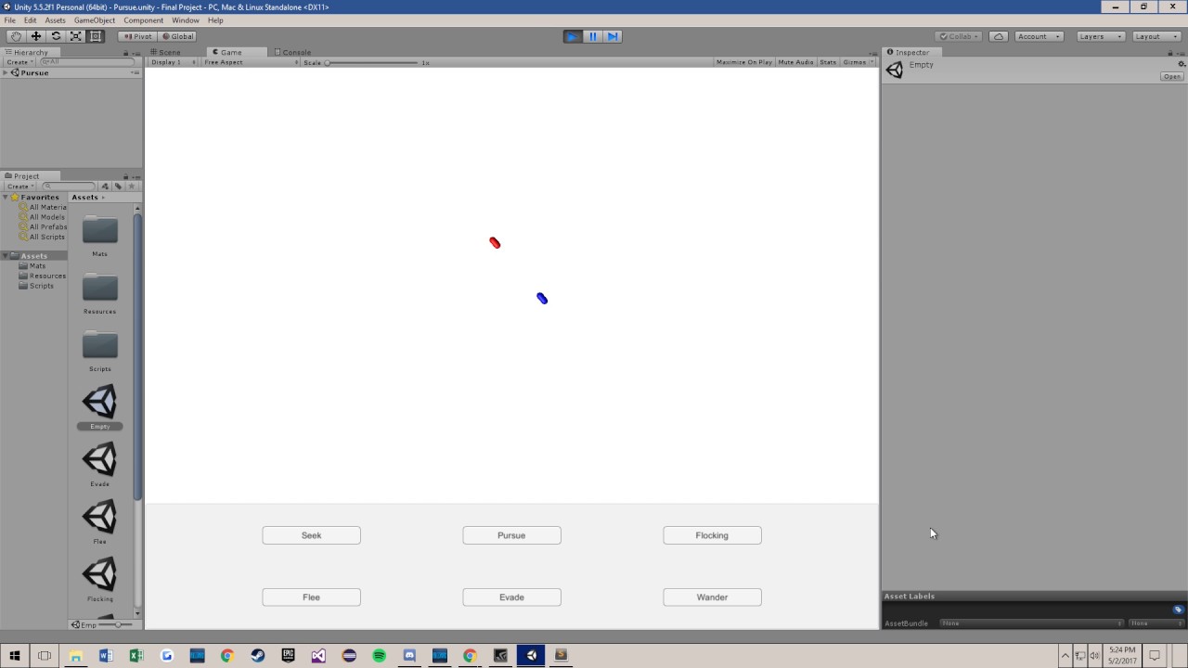Toggle Mute Audio in Game view
This screenshot has height=668, width=1188.
coord(795,62)
